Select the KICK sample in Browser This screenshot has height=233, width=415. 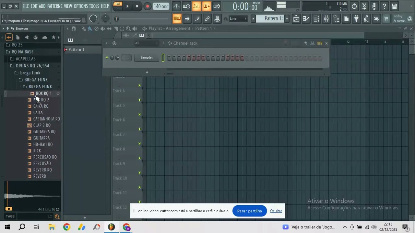37,151
